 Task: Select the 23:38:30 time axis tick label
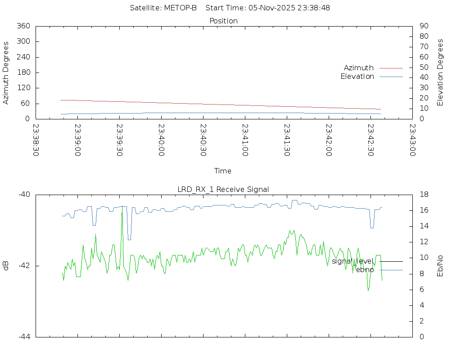point(36,140)
